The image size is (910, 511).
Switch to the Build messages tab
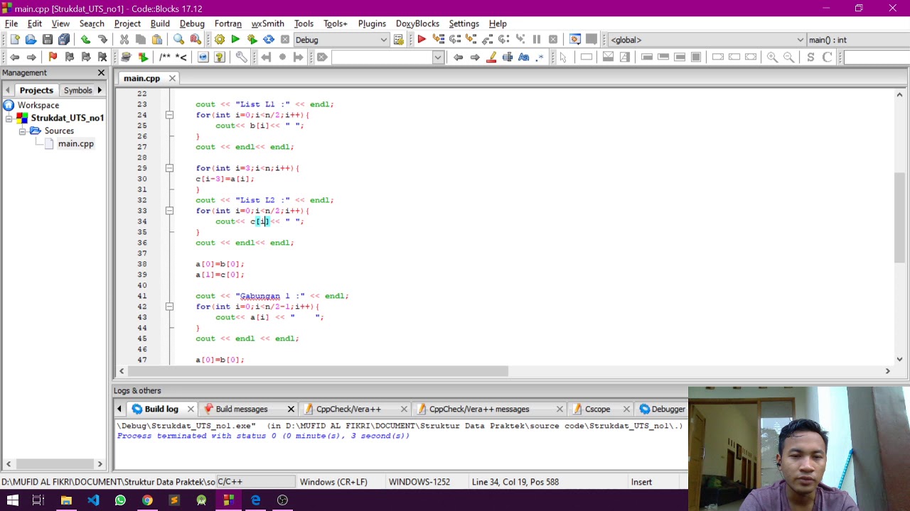(x=242, y=409)
